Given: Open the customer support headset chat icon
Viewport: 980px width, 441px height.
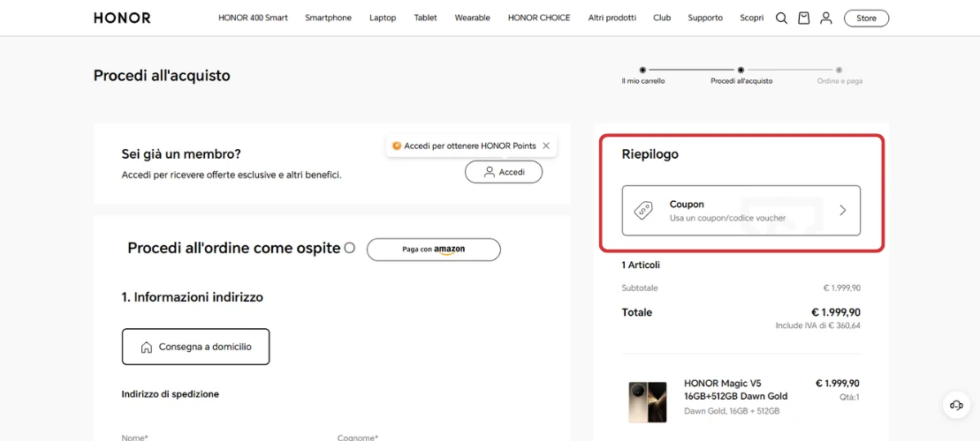Looking at the screenshot, I should pos(956,405).
